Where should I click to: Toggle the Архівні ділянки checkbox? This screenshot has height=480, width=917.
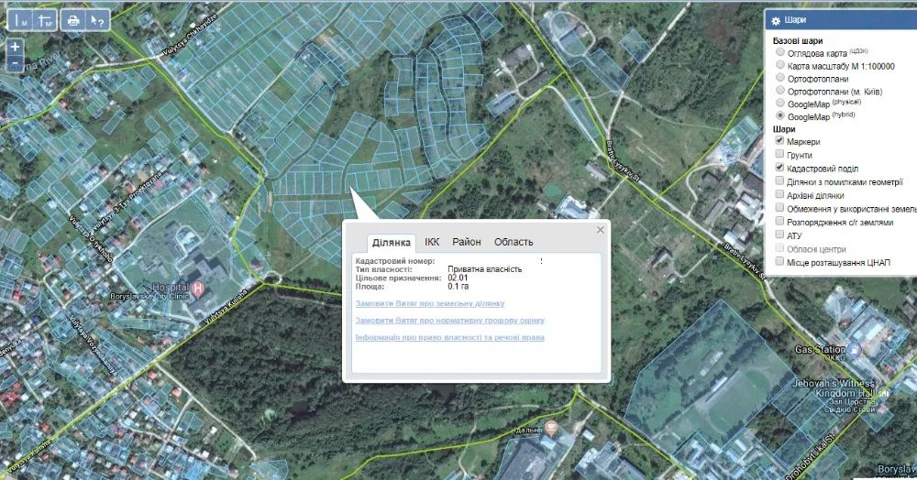click(x=779, y=195)
